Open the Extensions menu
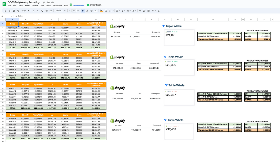The width and height of the screenshot is (280, 142). tap(57, 6)
